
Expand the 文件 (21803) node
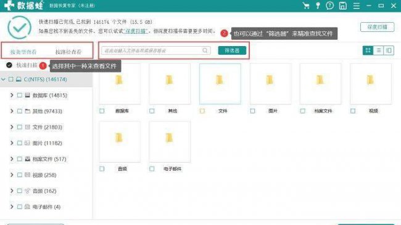pyautogui.click(x=12, y=127)
